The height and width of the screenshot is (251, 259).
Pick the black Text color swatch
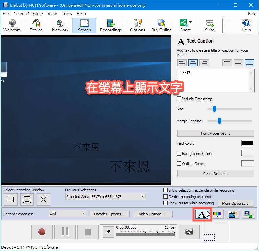(x=248, y=143)
